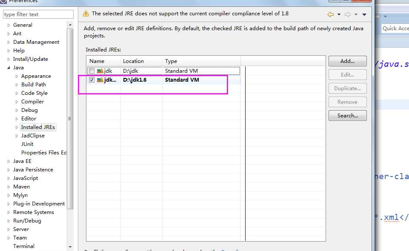Click the Add... JRE button
Viewport: 409px width, 251px height.
pyautogui.click(x=347, y=61)
